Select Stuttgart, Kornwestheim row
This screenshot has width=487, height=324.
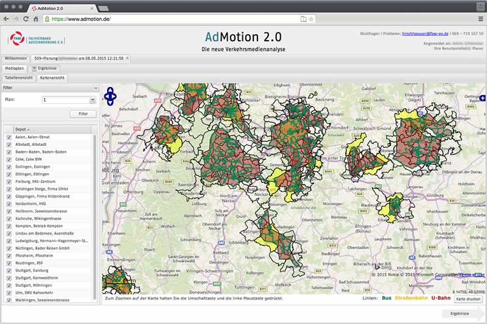click(x=49, y=278)
